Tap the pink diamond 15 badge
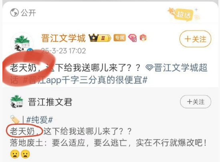Screen dimensions: 220x162 (133, 38)
